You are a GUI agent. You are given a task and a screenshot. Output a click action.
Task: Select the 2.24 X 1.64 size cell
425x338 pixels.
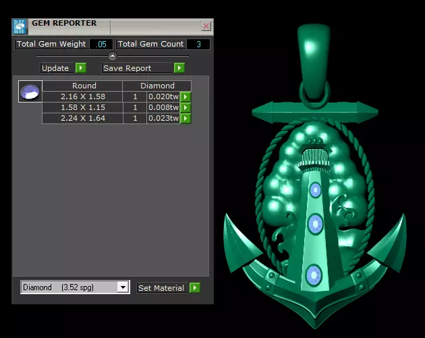83,119
